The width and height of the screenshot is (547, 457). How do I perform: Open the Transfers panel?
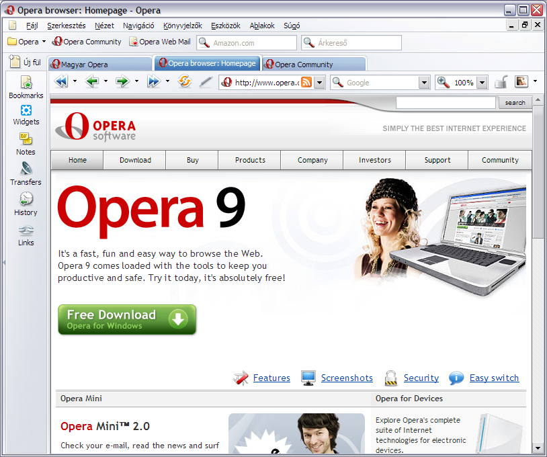coord(26,174)
